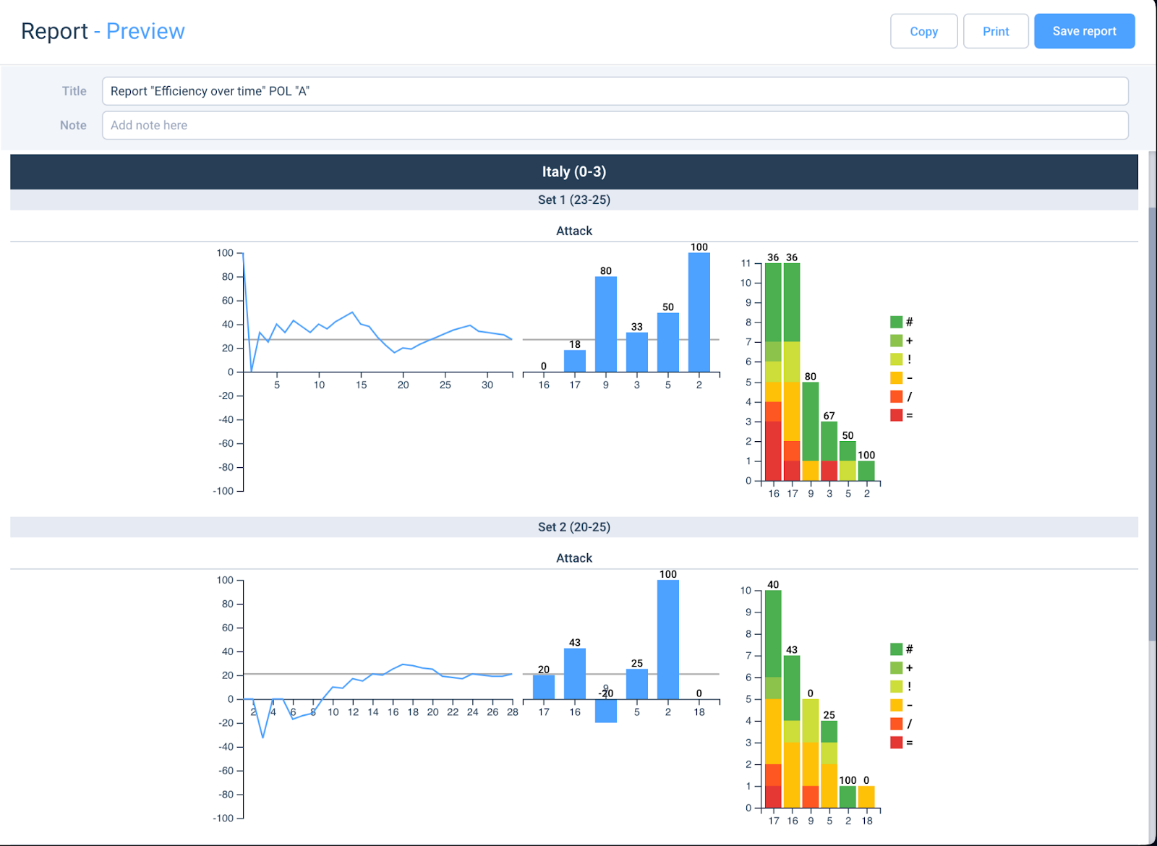Select the red = swatch in Set 1 legend
Viewport: 1157px width, 846px height.
(896, 416)
